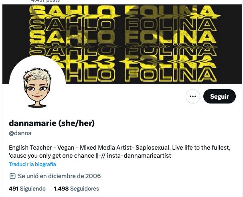Click the dannamarie (she/her) display name

click(52, 123)
